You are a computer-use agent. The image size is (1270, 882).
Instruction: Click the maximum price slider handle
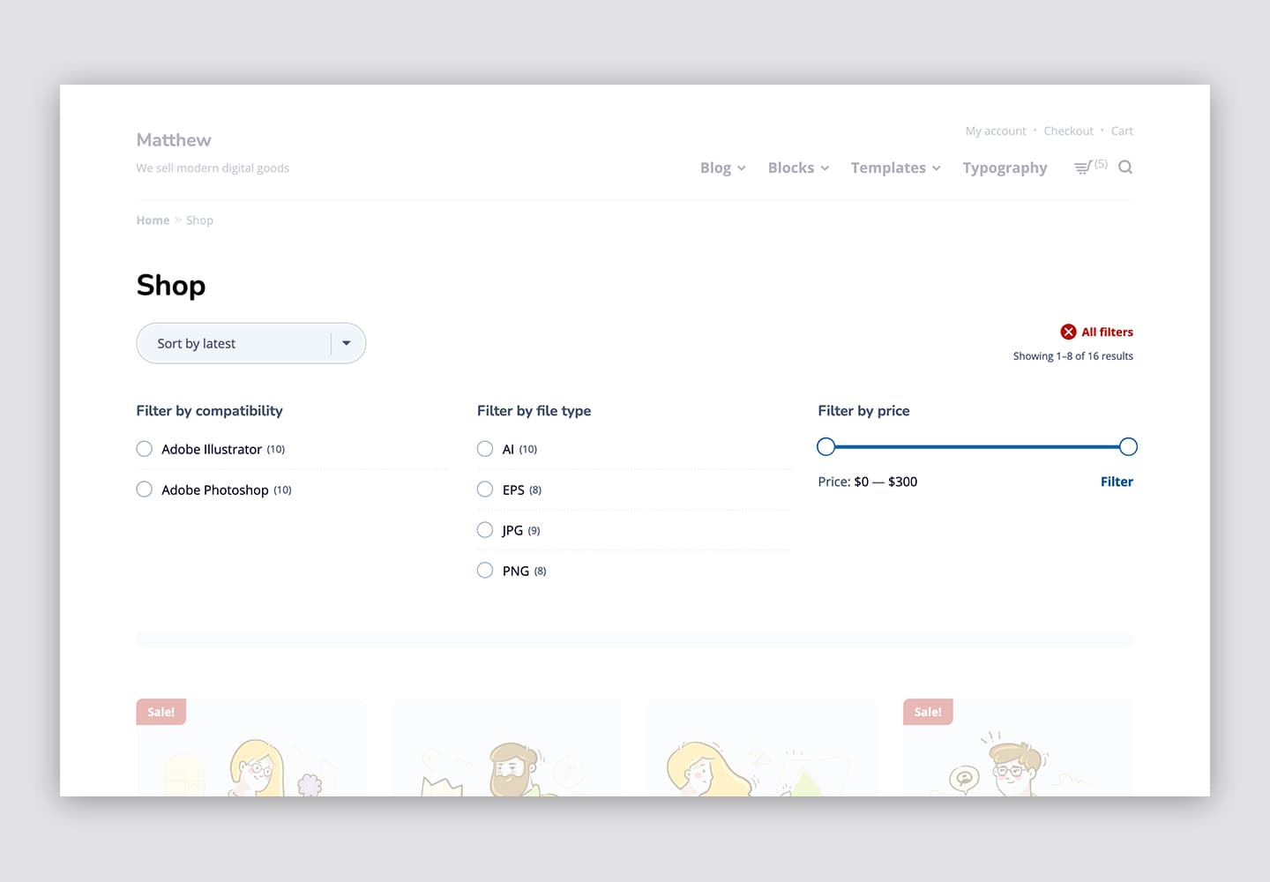[x=1128, y=447]
